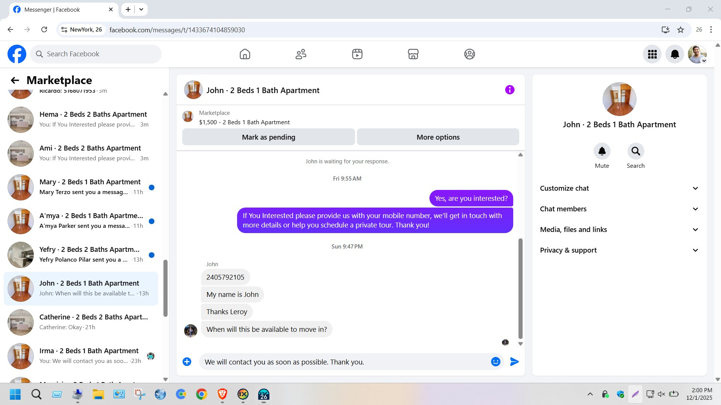Screen dimensions: 721x405
Task: Bookmark this page with star icon
Action: pos(680,30)
